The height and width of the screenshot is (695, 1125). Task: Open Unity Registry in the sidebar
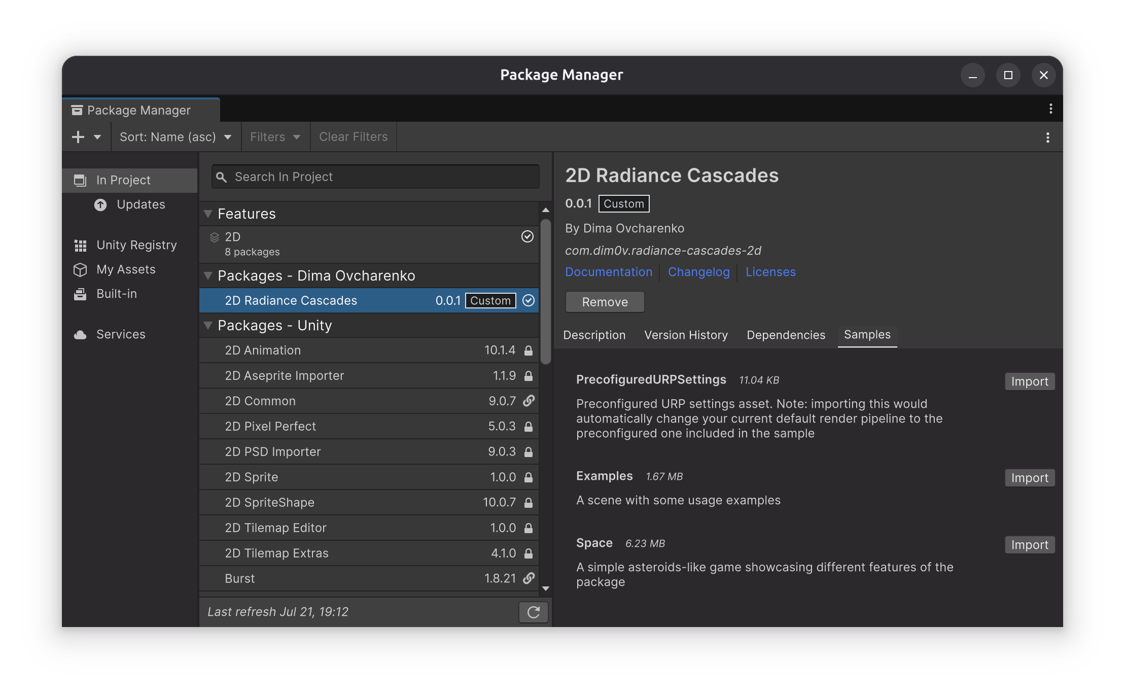(130, 245)
